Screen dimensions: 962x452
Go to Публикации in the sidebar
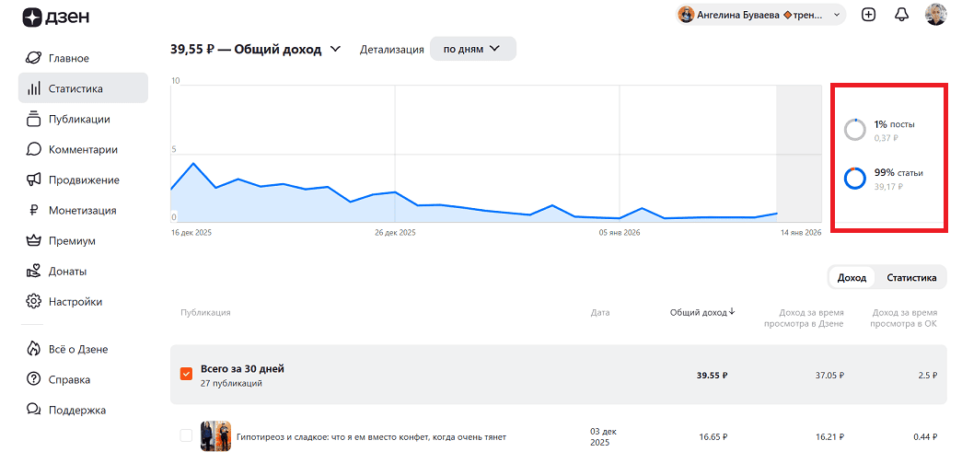tap(79, 119)
